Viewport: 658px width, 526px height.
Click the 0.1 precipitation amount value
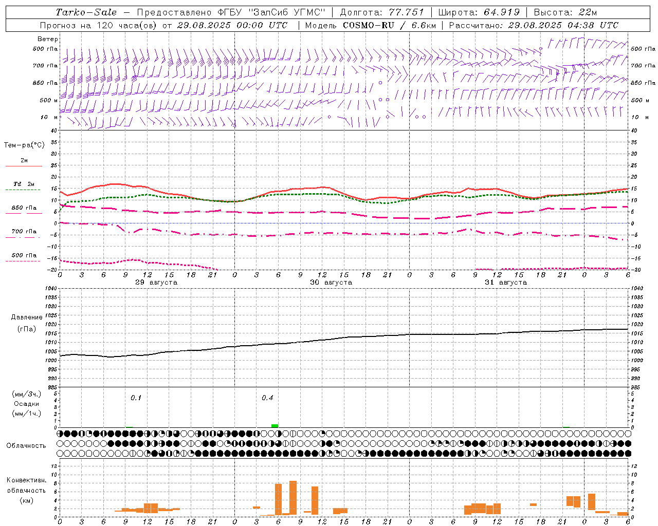coord(136,398)
